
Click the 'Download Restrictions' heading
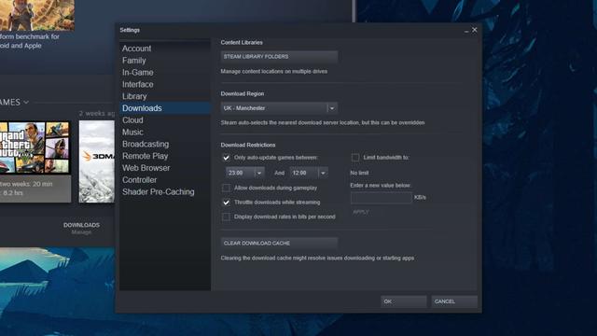pos(248,145)
